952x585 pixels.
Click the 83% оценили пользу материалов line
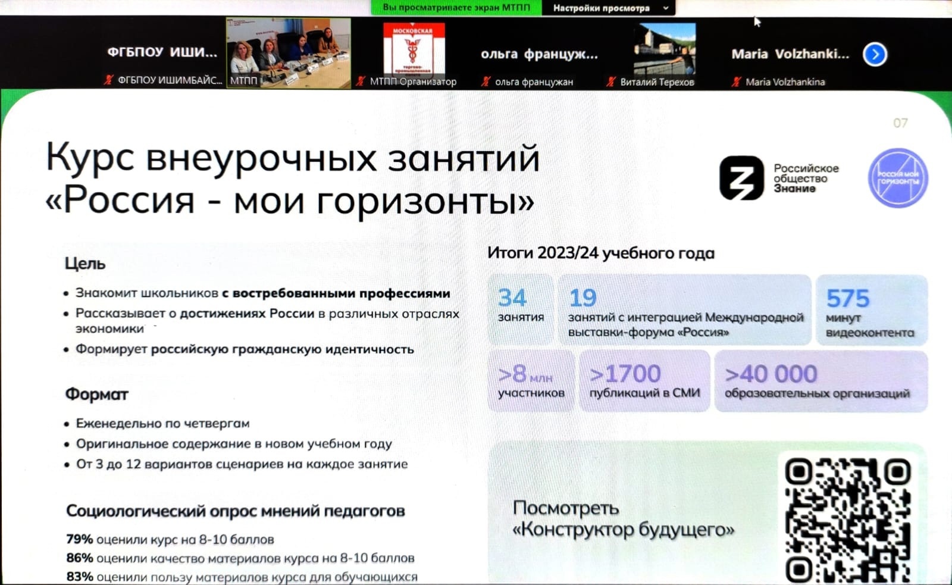point(242,577)
